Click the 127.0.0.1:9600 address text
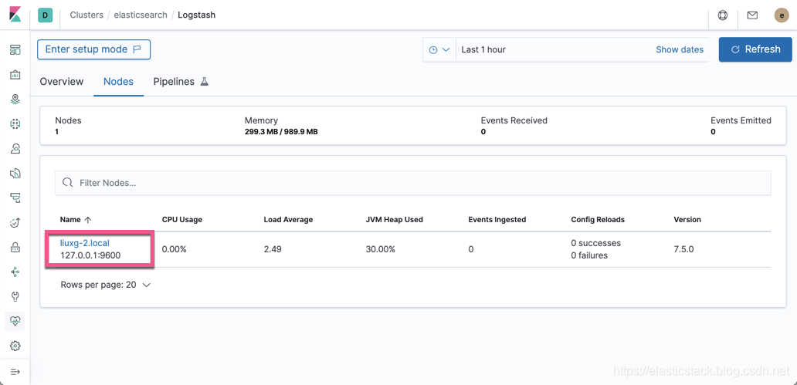 (90, 255)
